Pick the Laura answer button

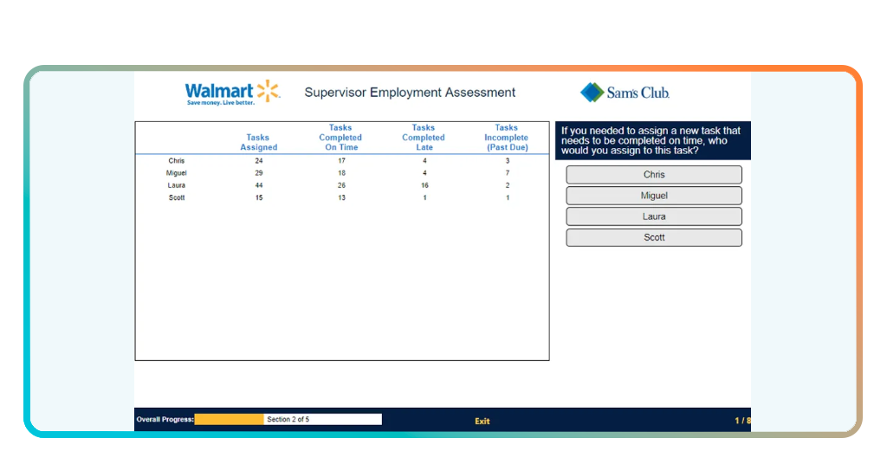(653, 216)
